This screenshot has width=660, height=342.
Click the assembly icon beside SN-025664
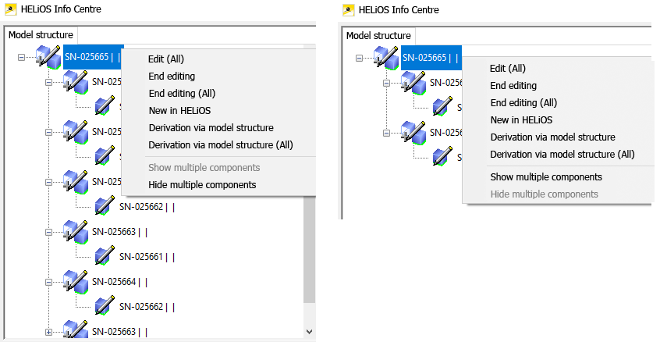tap(76, 281)
